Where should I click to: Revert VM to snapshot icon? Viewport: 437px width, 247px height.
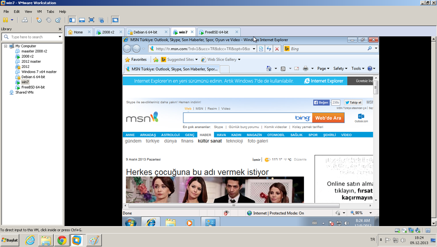tap(49, 20)
